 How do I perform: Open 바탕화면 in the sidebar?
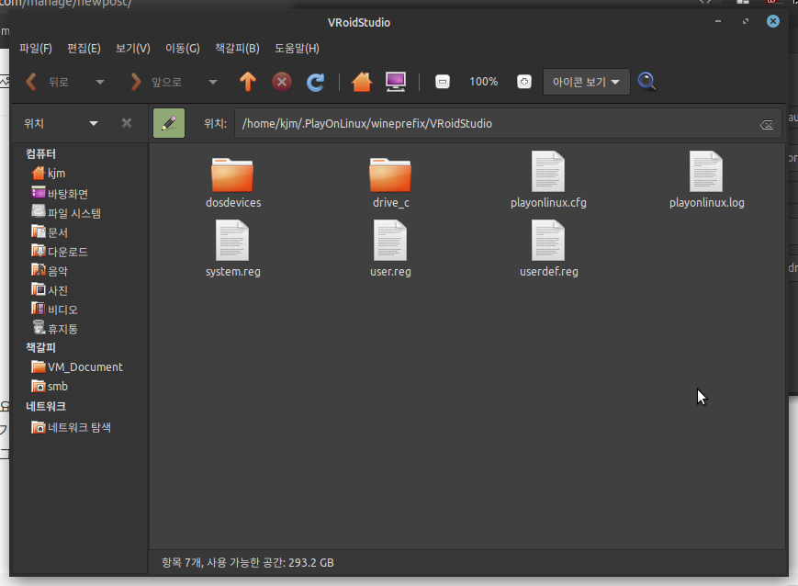click(x=60, y=194)
